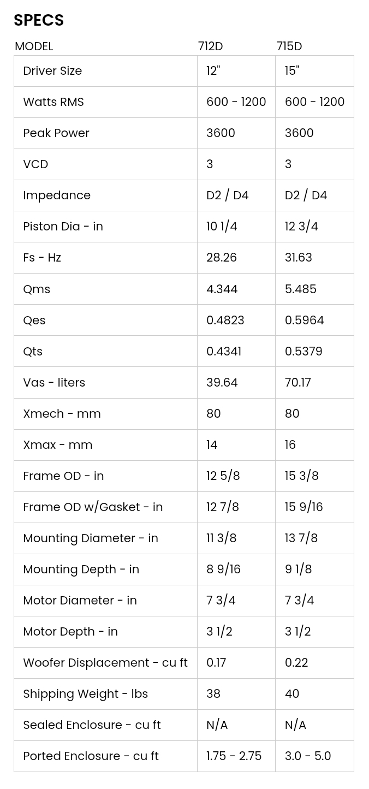Click the Vas - liters value 70.17
The width and height of the screenshot is (369, 789).
tap(298, 383)
